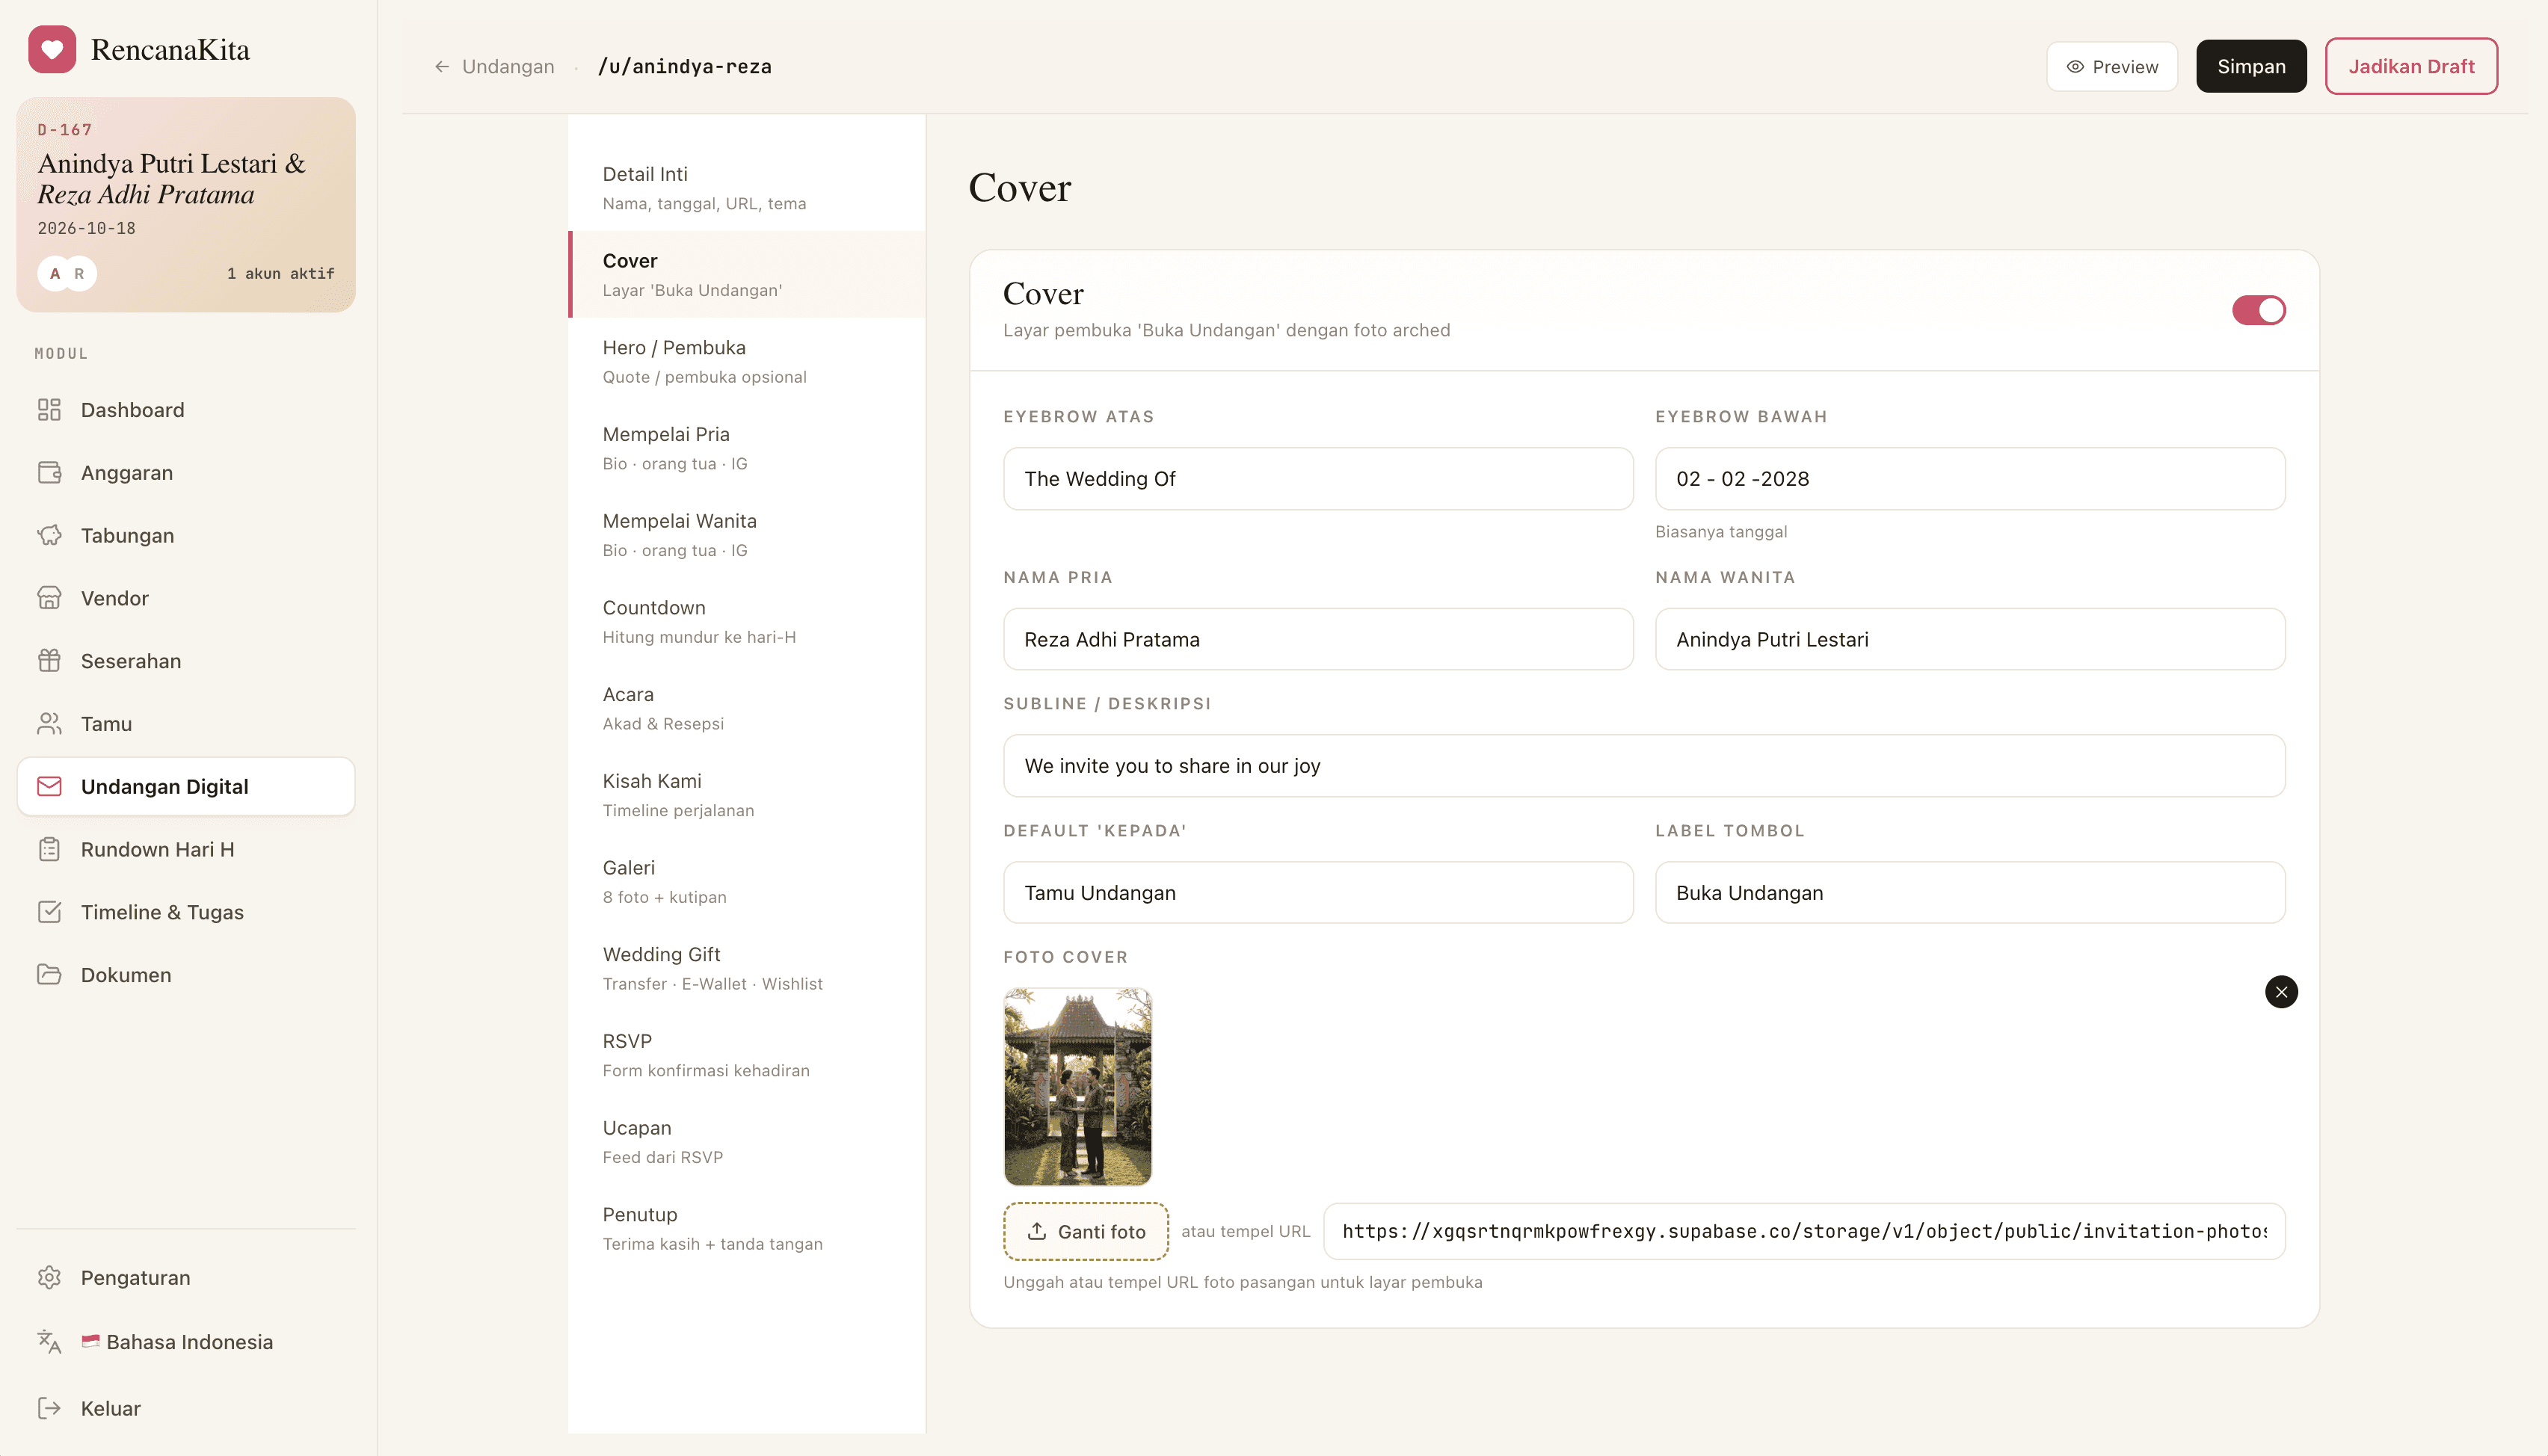Click the Simpan button
The width and height of the screenshot is (2548, 1456).
(x=2251, y=67)
